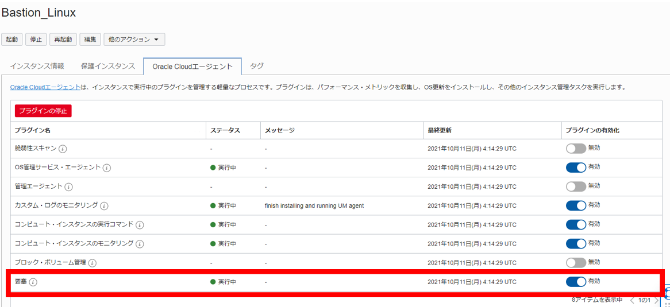Open info icon beside 管理エージェント

pyautogui.click(x=68, y=187)
